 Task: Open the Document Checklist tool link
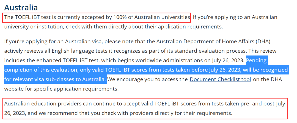(220, 79)
